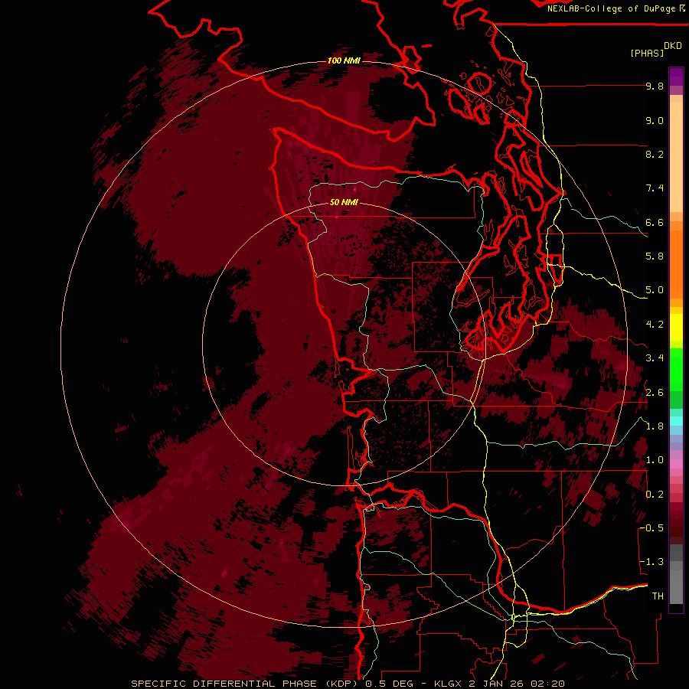This screenshot has height=689, width=689.
Task: Click the -1.3 legend value
Action: pos(652,562)
